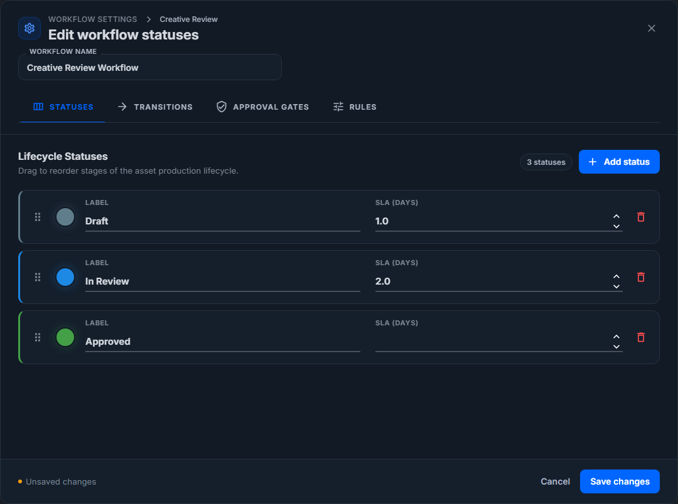Click Workflow Settings breadcrumb
The image size is (678, 504).
92,19
